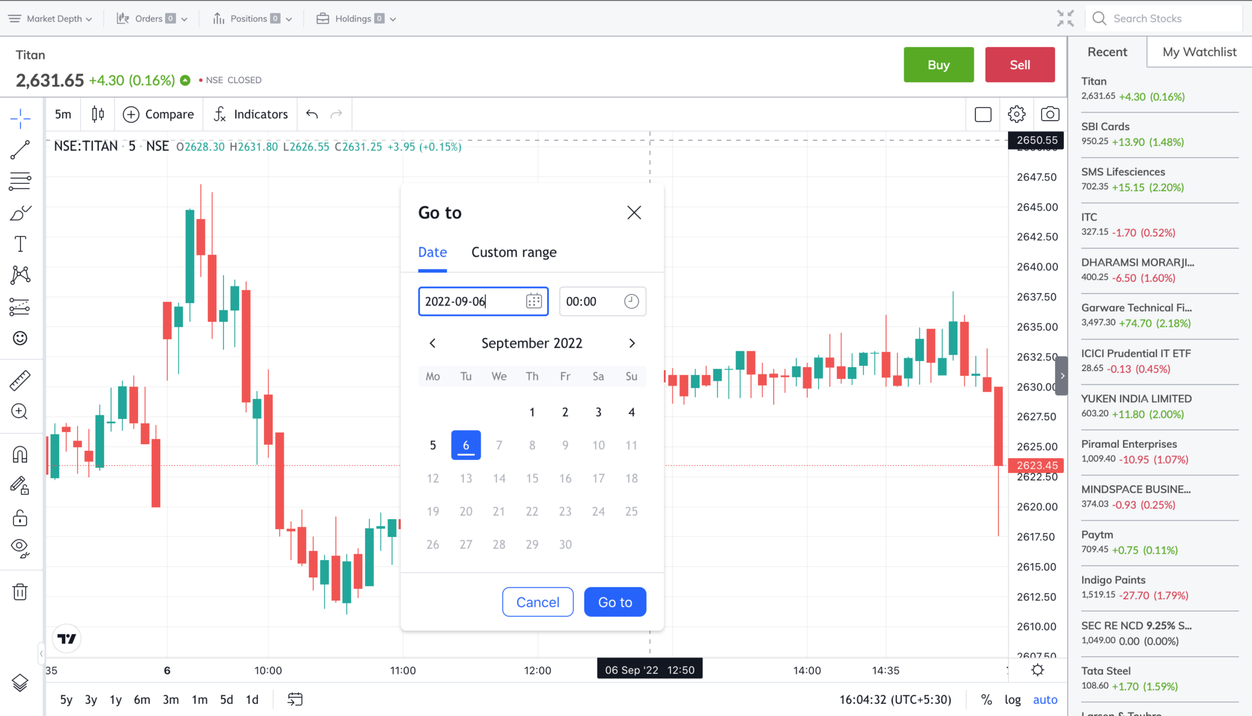
Task: Click the Search Stocks input field
Action: coord(1164,18)
